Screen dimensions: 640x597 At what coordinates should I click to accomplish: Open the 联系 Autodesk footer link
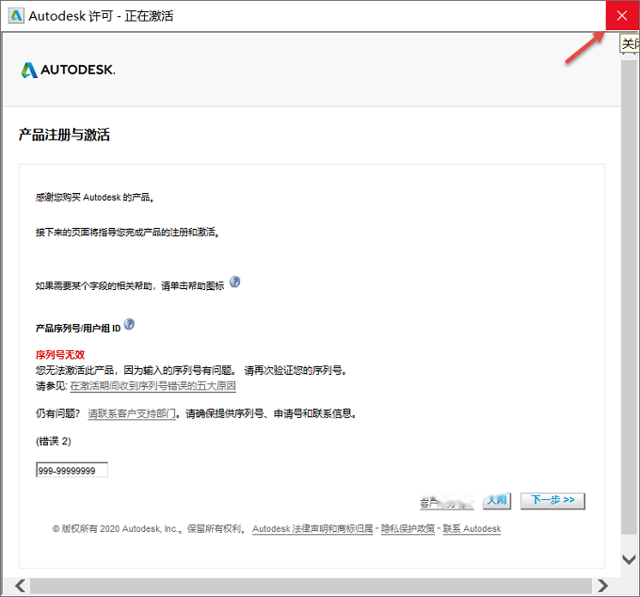coord(472,529)
